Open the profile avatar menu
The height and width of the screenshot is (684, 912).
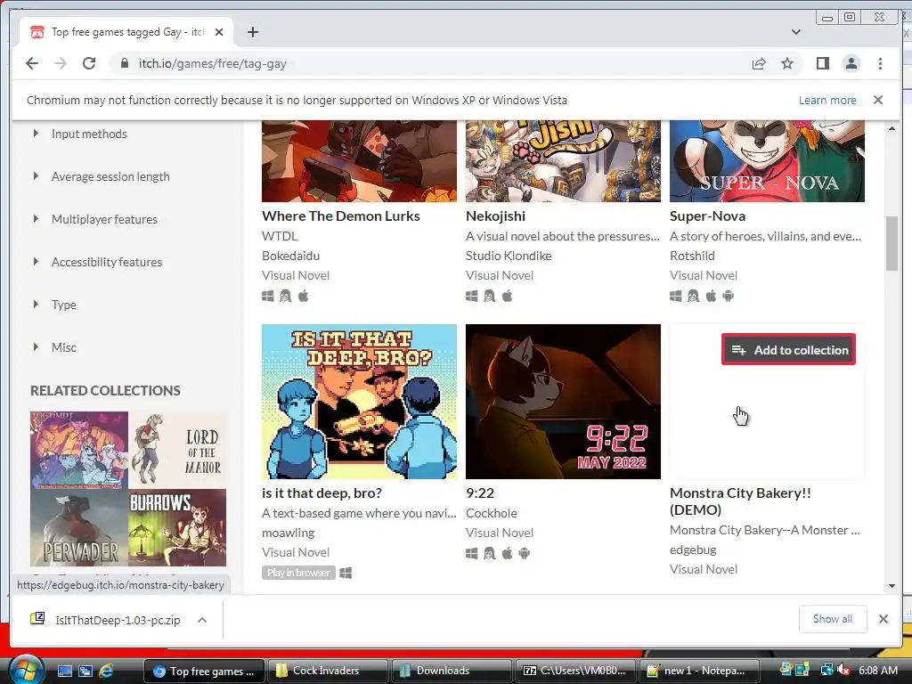pos(851,63)
